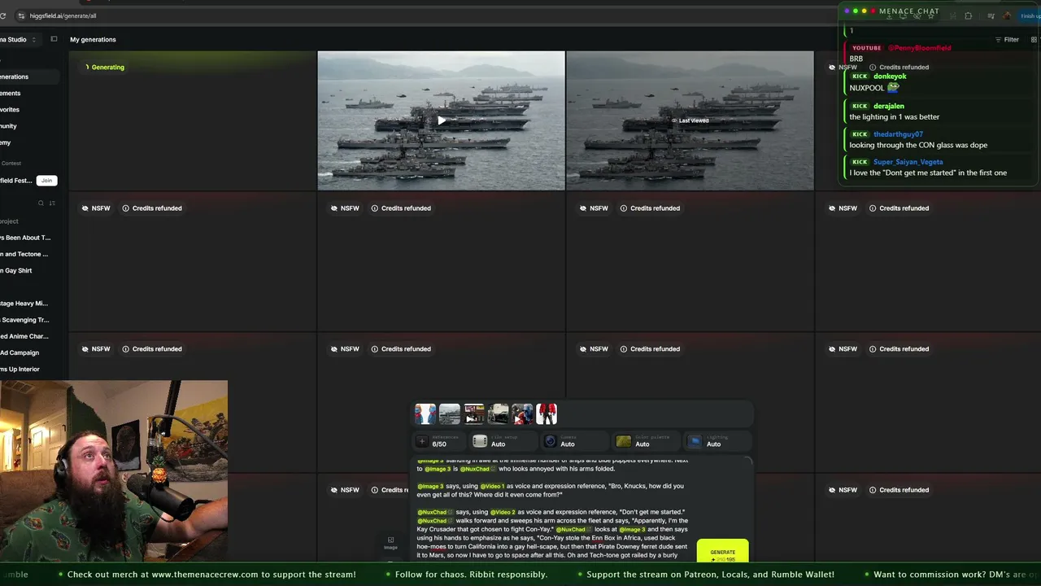This screenshot has height=586, width=1041.
Task: Sort the project list
Action: click(52, 203)
